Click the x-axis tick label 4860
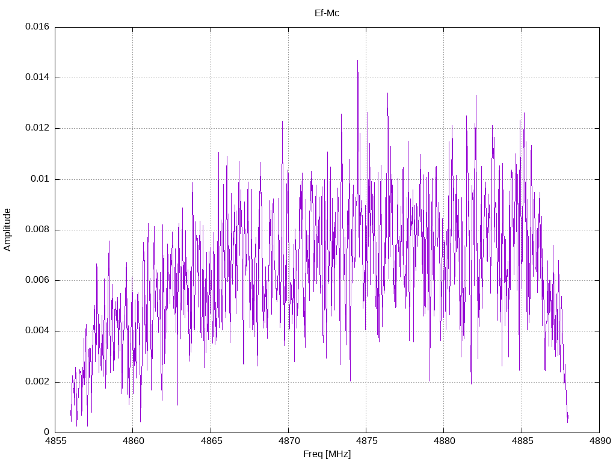This screenshot has width=616, height=462. coord(133,441)
